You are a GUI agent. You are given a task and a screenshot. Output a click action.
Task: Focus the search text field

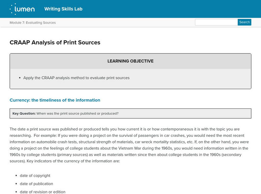point(216,22)
